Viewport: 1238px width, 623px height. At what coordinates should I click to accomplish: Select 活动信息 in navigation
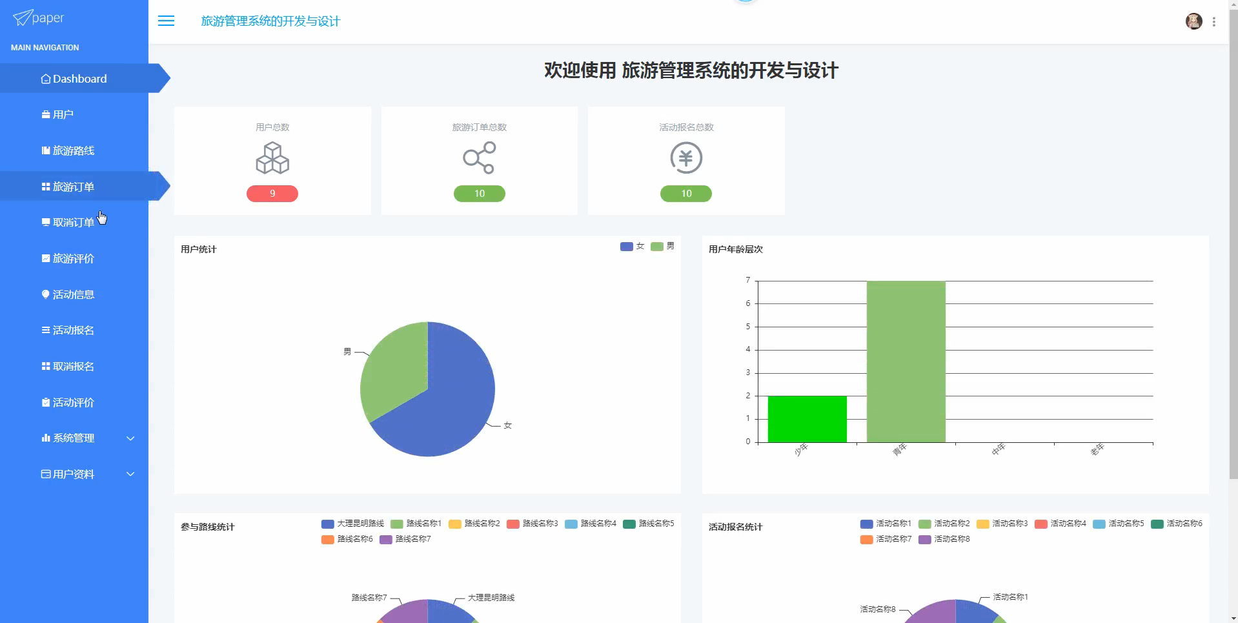74,294
